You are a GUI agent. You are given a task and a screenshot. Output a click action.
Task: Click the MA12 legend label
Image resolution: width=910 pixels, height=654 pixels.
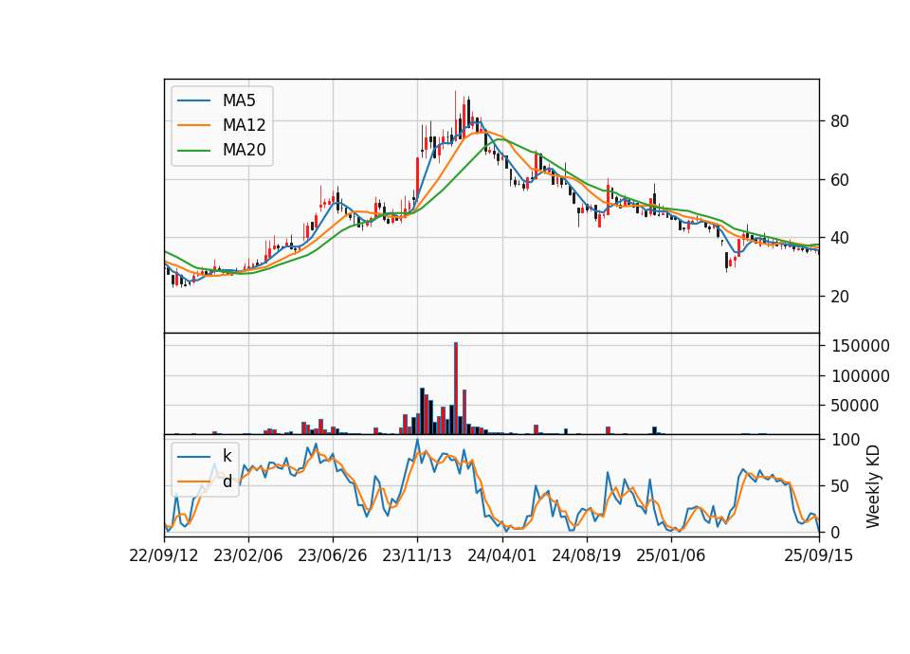244,125
